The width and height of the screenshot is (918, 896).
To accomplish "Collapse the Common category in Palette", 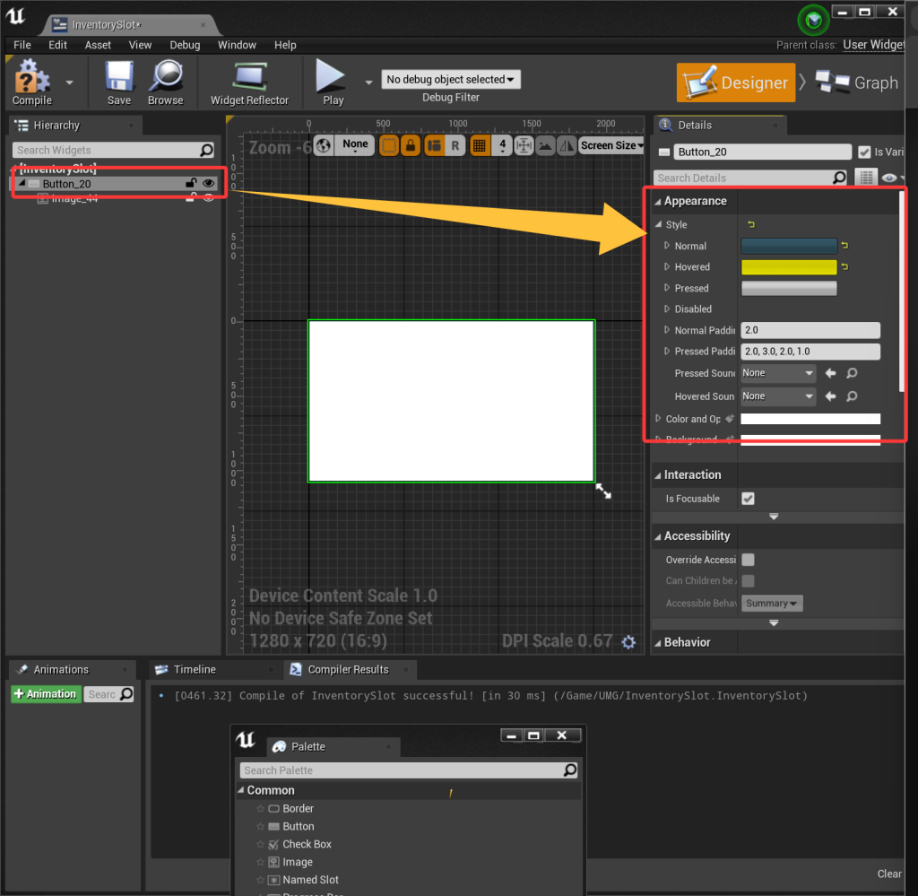I will coord(240,790).
